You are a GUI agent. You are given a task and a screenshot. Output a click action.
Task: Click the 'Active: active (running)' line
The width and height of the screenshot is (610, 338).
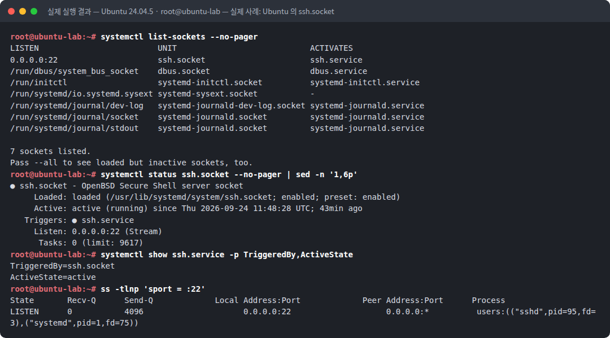coord(198,208)
